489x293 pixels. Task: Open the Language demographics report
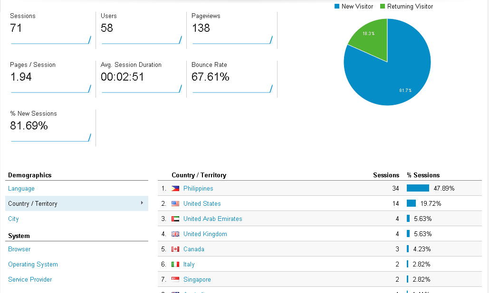tap(21, 189)
